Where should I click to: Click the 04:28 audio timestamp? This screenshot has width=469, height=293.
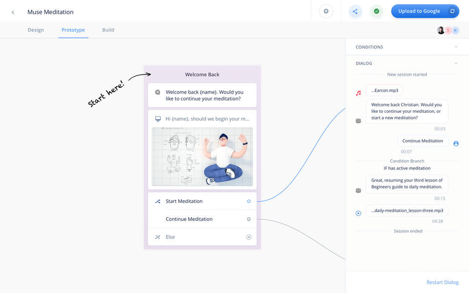point(437,221)
